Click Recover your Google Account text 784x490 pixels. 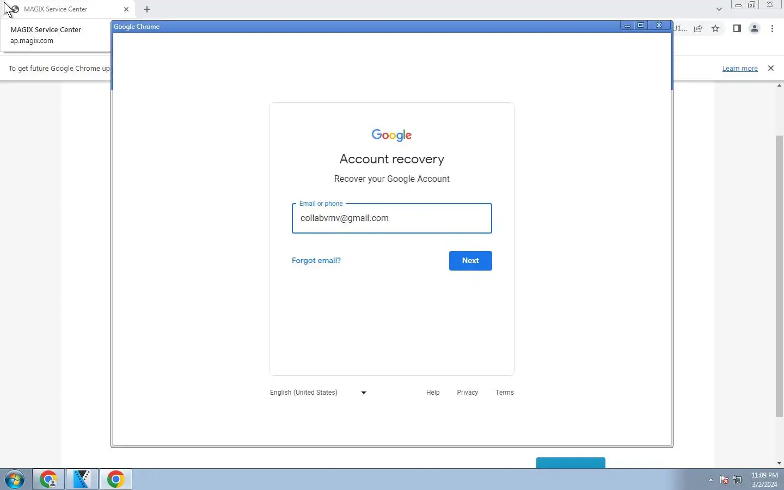pyautogui.click(x=392, y=179)
